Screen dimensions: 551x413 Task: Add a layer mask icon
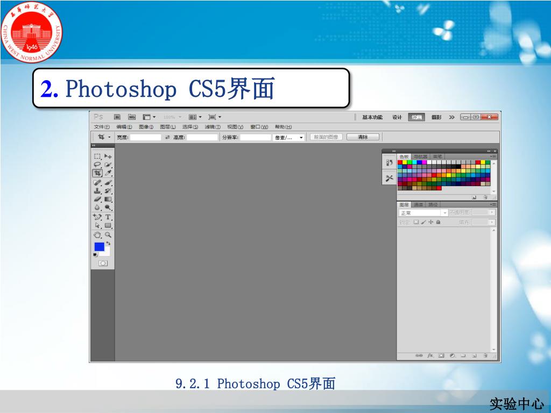(x=441, y=355)
